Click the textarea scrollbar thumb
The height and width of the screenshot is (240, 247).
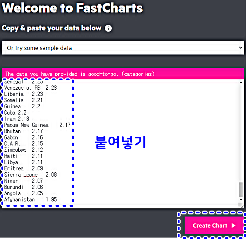(x=241, y=190)
